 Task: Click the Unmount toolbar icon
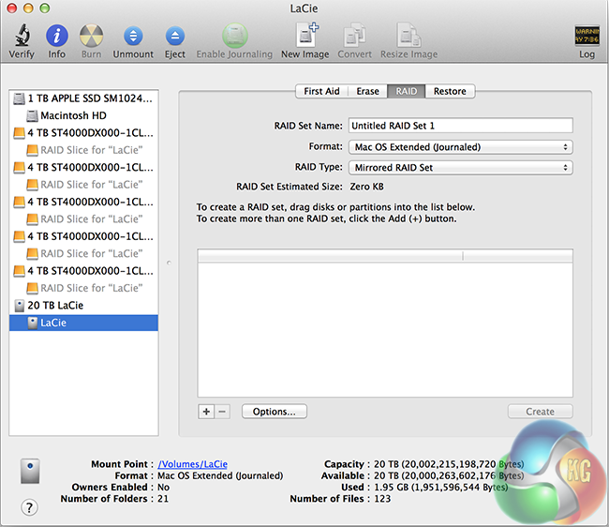pyautogui.click(x=132, y=37)
